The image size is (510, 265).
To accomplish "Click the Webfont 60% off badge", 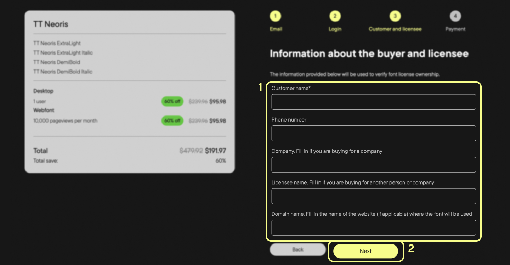I will (x=172, y=121).
